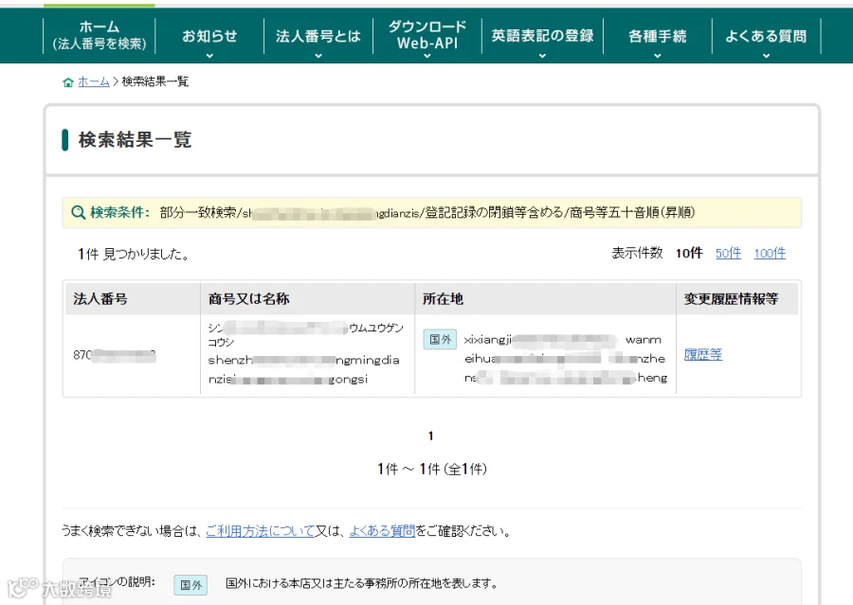Click the 国外 badge in the icon legend

(191, 585)
